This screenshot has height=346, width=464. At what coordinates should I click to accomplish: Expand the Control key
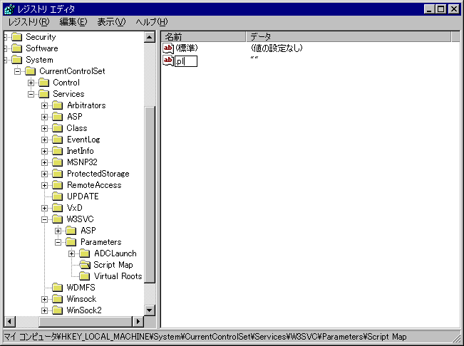(x=31, y=83)
